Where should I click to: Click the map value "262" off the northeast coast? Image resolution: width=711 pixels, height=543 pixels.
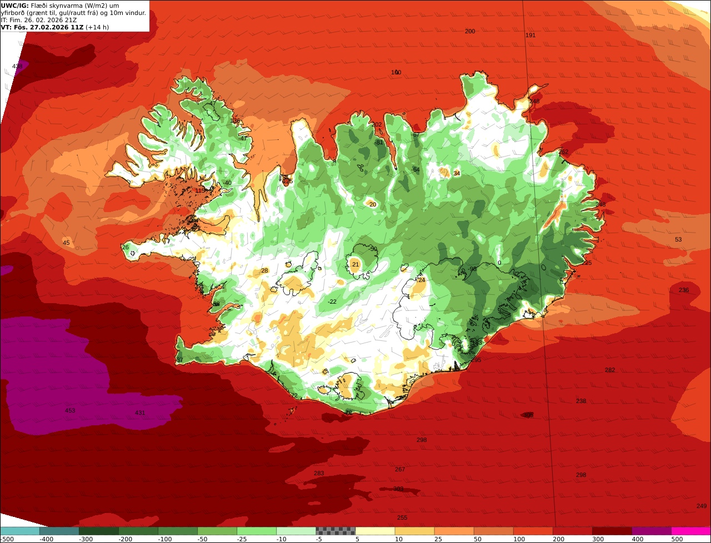pyautogui.click(x=563, y=152)
